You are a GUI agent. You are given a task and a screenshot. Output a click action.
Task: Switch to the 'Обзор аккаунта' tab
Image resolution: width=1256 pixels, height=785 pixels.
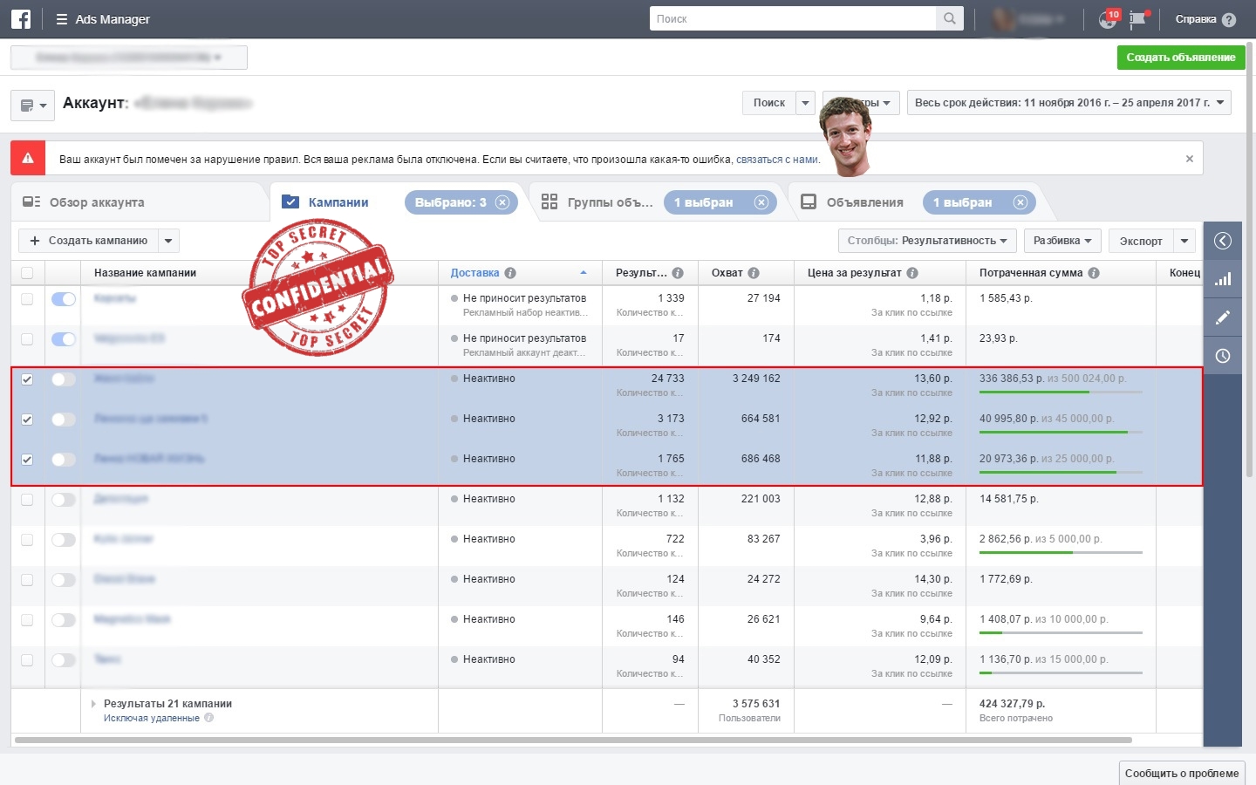[x=97, y=202]
